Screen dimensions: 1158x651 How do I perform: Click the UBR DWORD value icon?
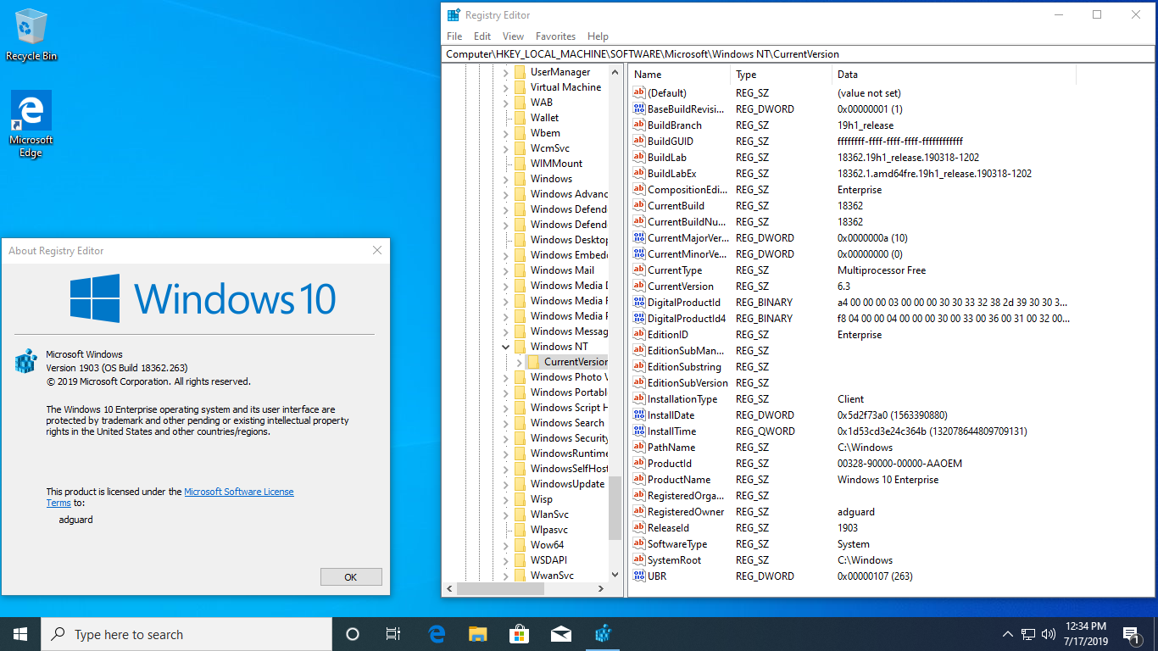point(639,576)
